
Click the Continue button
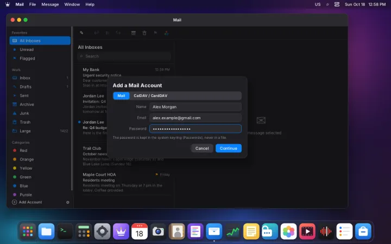coord(229,149)
